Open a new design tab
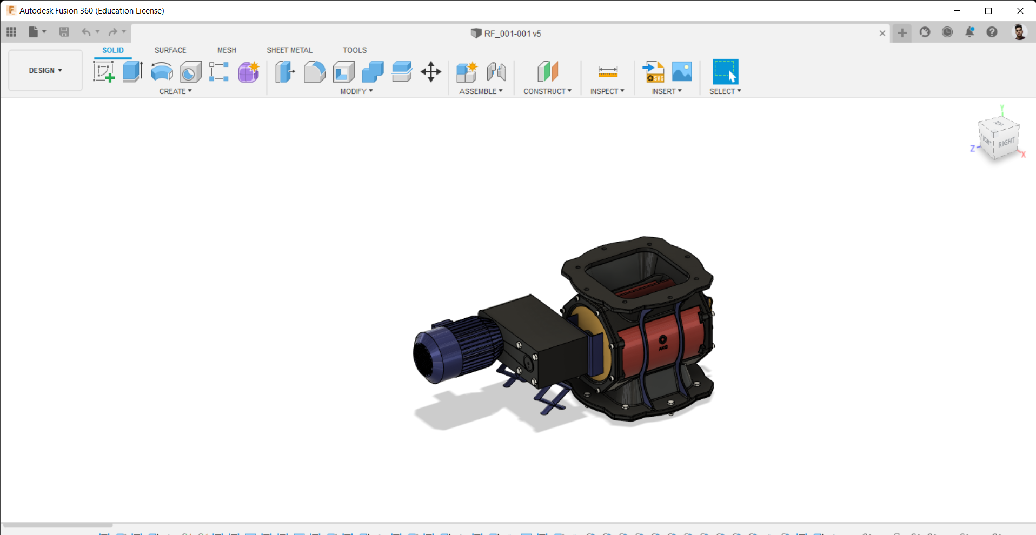Image resolution: width=1036 pixels, height=535 pixels. click(902, 32)
